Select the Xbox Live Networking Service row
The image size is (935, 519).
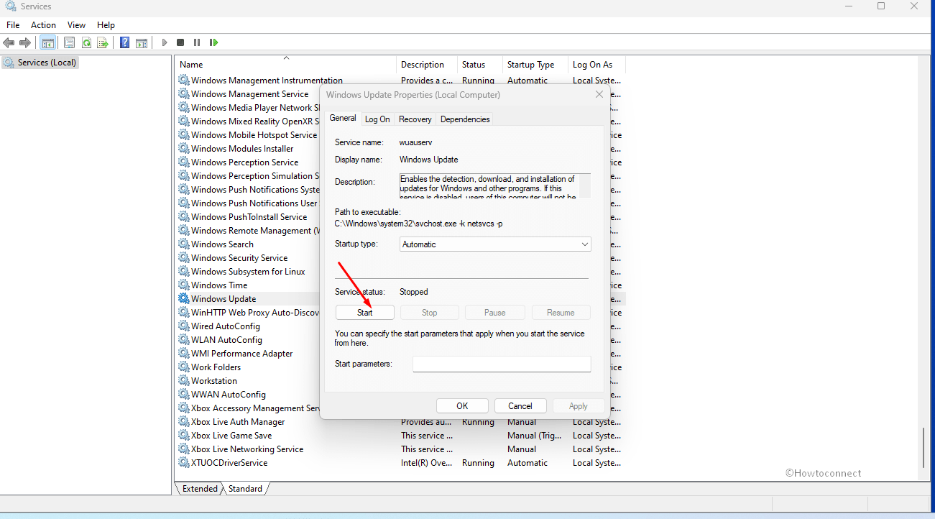[400, 449]
